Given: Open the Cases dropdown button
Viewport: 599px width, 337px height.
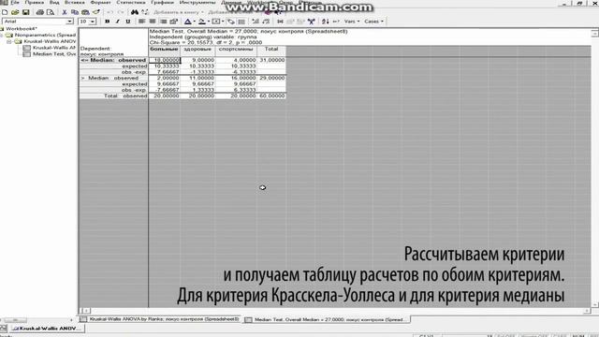Looking at the screenshot, I should click(373, 22).
